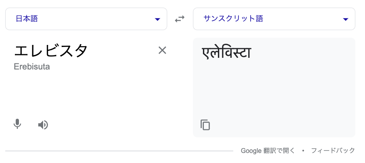Click blank space right of the copy icon

[278, 125]
